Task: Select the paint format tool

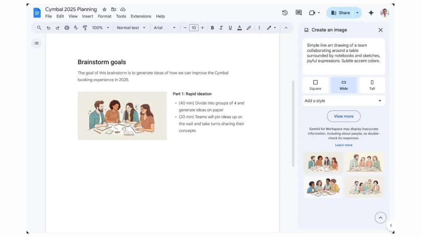Action: pos(85,27)
